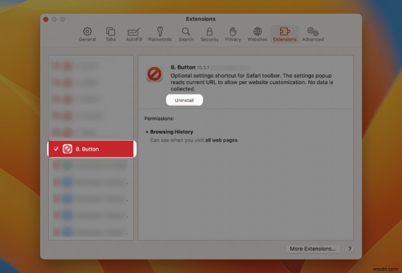Open the Search preferences tab
This screenshot has width=402, height=273.
coord(186,34)
